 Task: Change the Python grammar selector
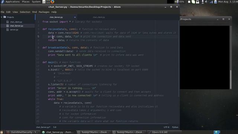click(175, 127)
